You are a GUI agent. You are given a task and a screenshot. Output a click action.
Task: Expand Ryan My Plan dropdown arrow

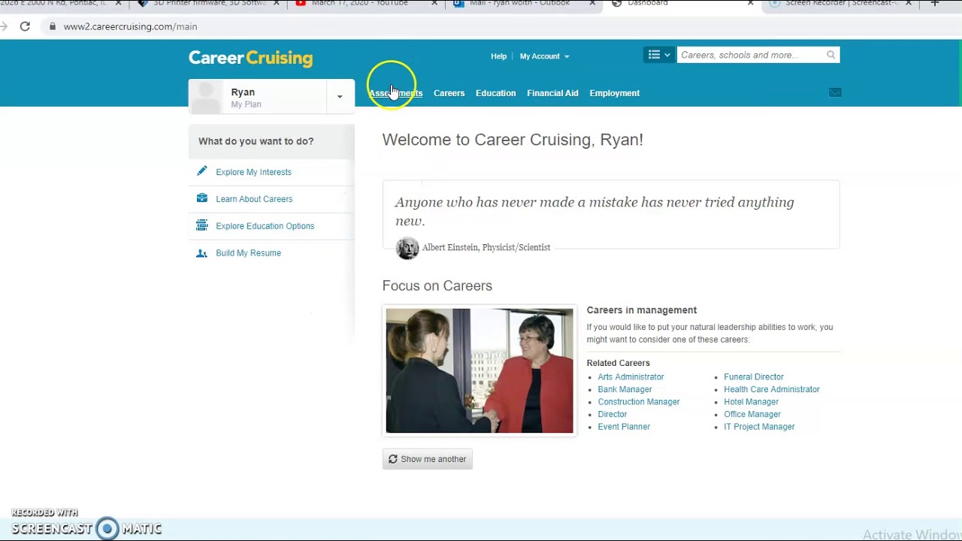(x=340, y=97)
